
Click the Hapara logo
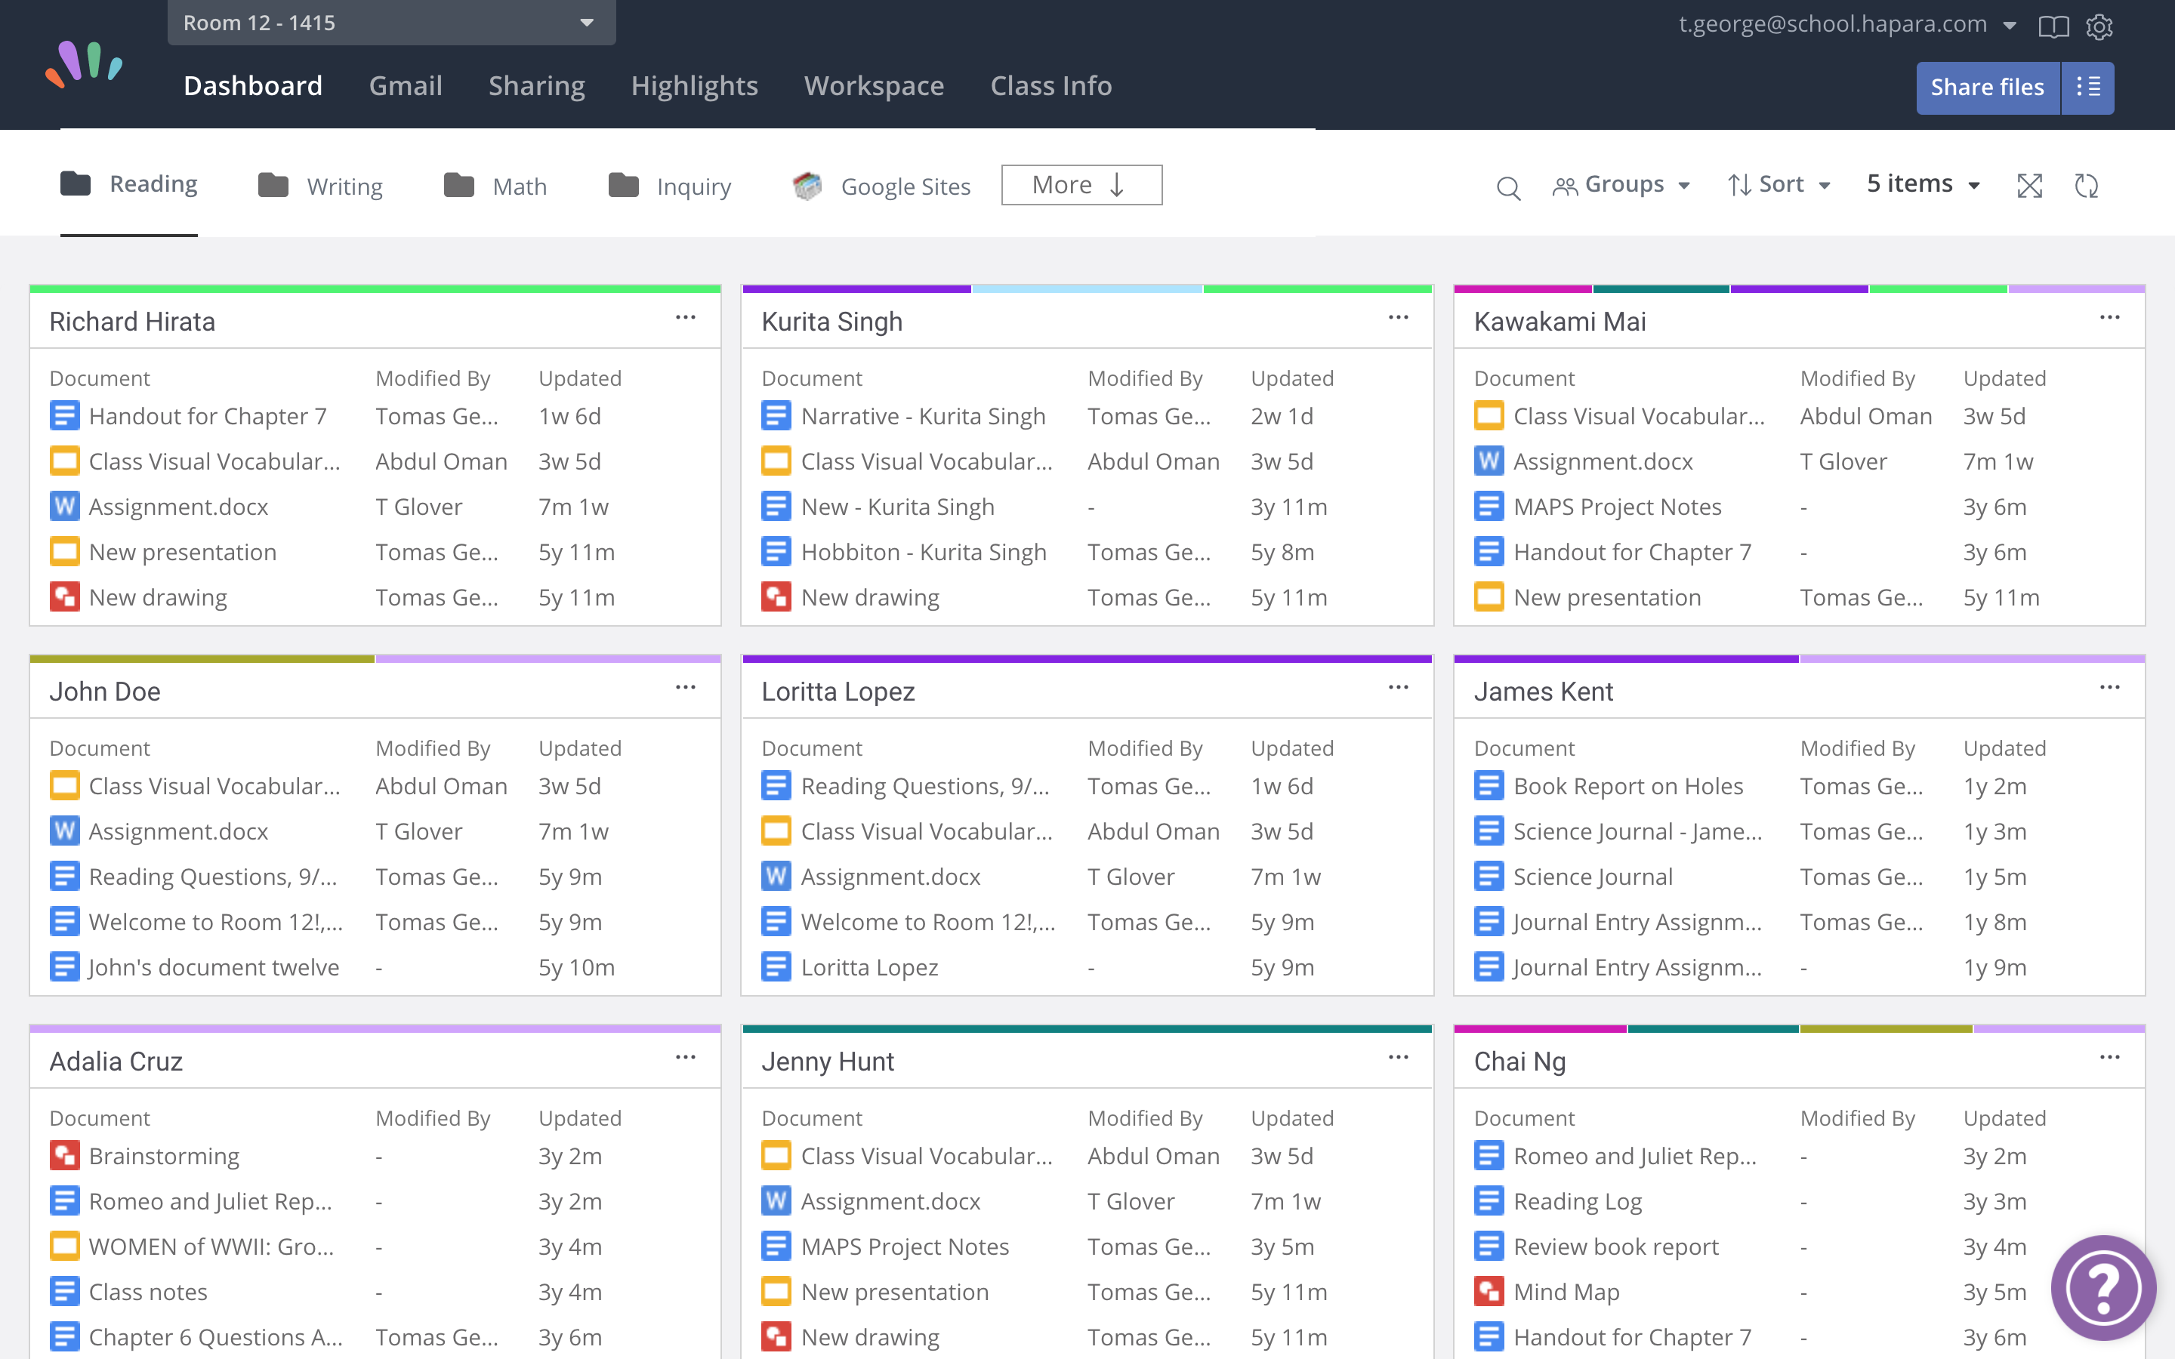click(x=84, y=64)
